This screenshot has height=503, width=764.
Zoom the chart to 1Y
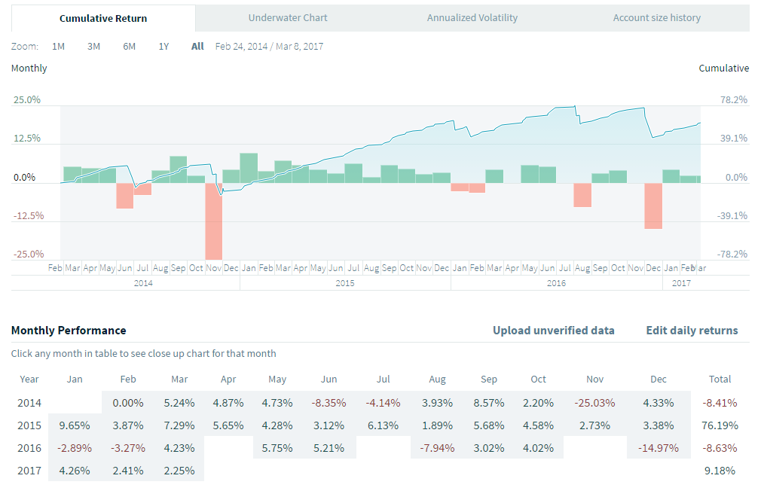pos(163,46)
